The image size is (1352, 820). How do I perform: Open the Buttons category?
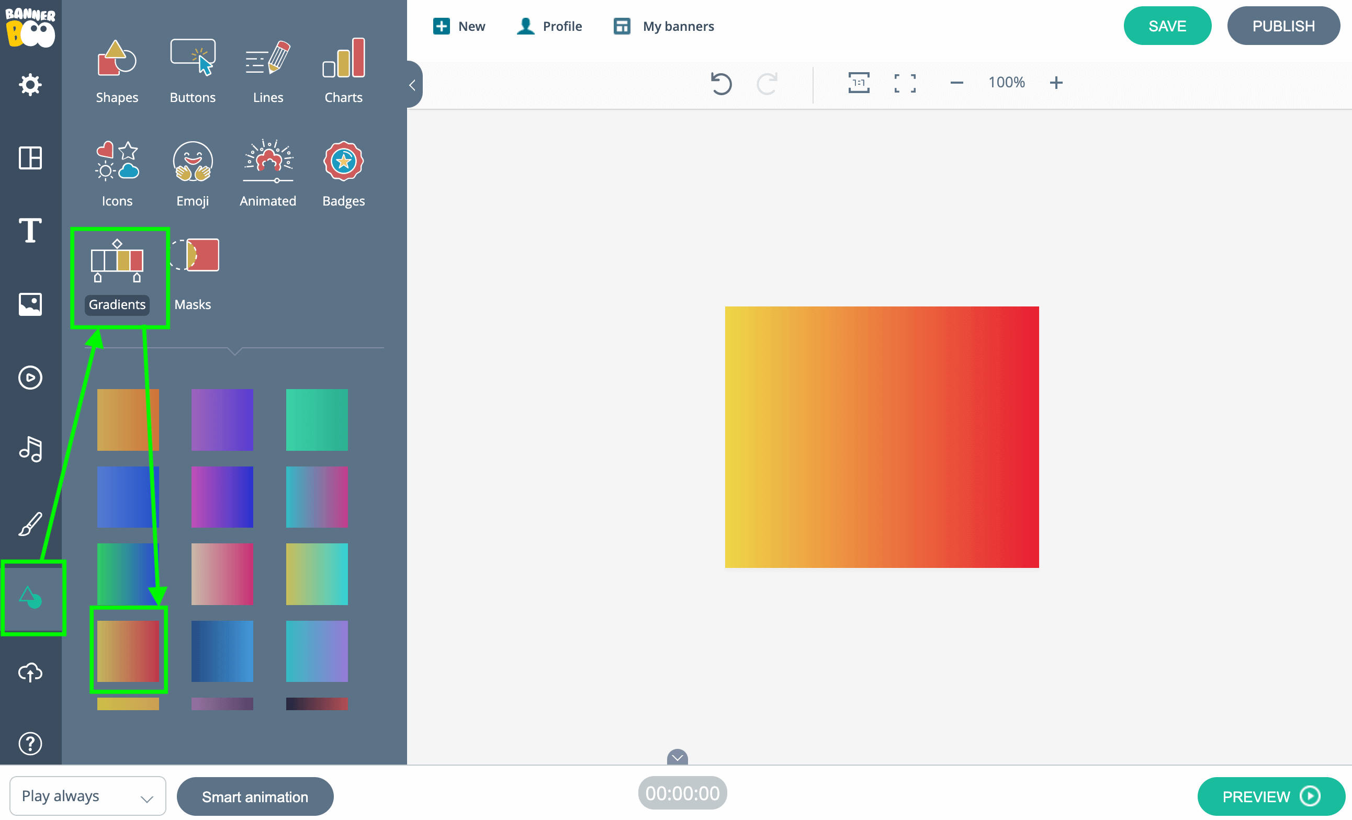[193, 71]
